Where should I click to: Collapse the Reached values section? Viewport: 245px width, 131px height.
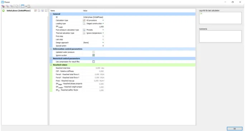[x=51, y=65]
